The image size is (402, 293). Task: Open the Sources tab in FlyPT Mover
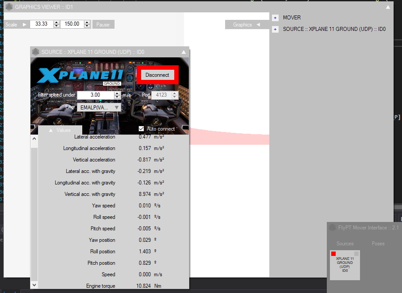(345, 244)
